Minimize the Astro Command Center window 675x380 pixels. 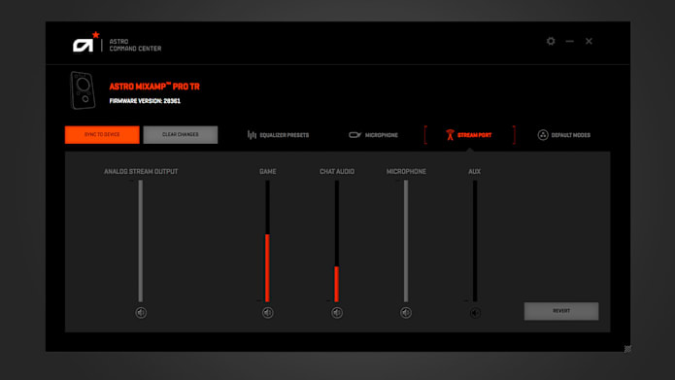pos(569,42)
